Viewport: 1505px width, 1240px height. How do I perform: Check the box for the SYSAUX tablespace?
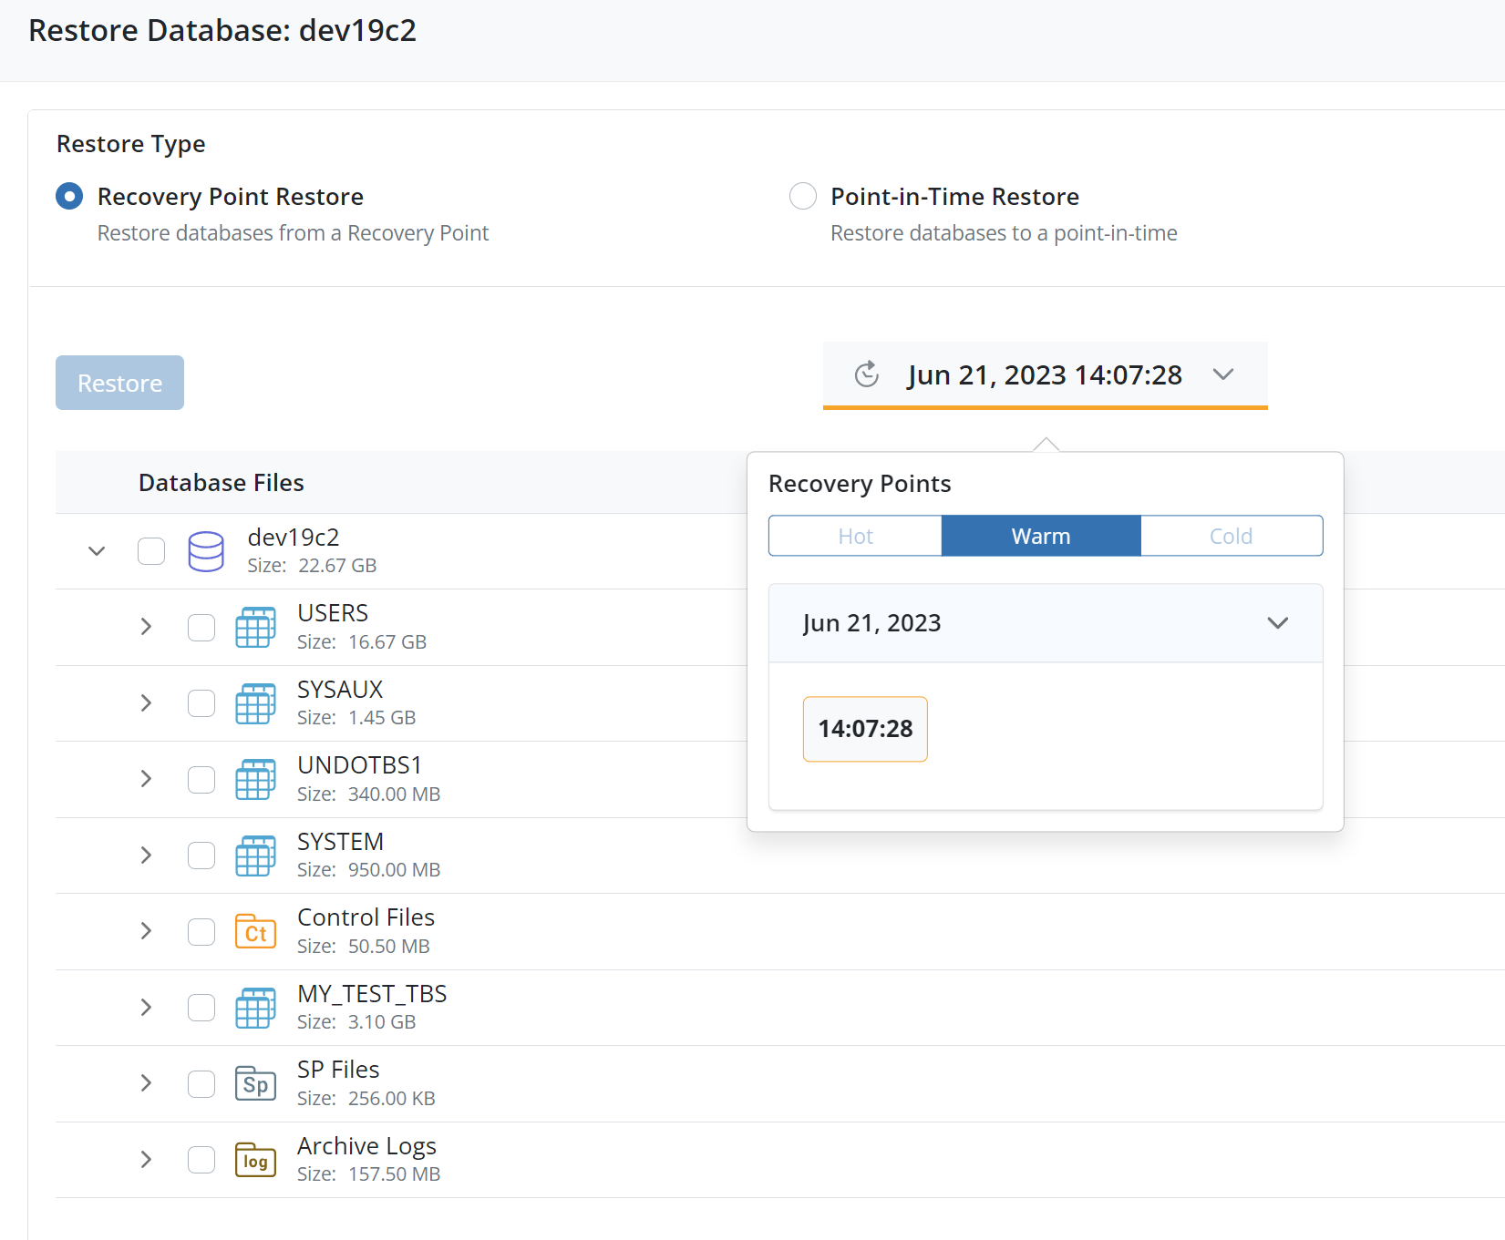click(x=201, y=703)
